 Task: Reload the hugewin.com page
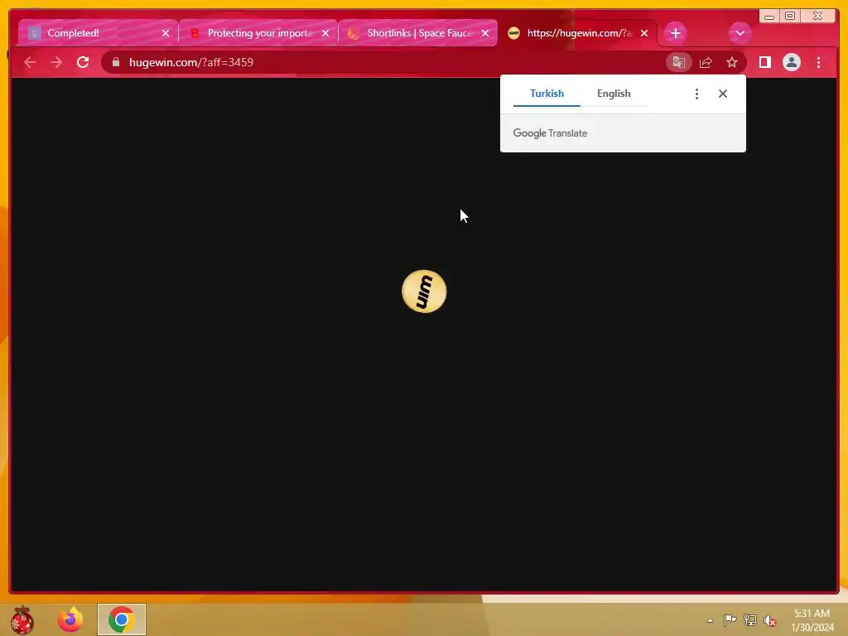(83, 62)
